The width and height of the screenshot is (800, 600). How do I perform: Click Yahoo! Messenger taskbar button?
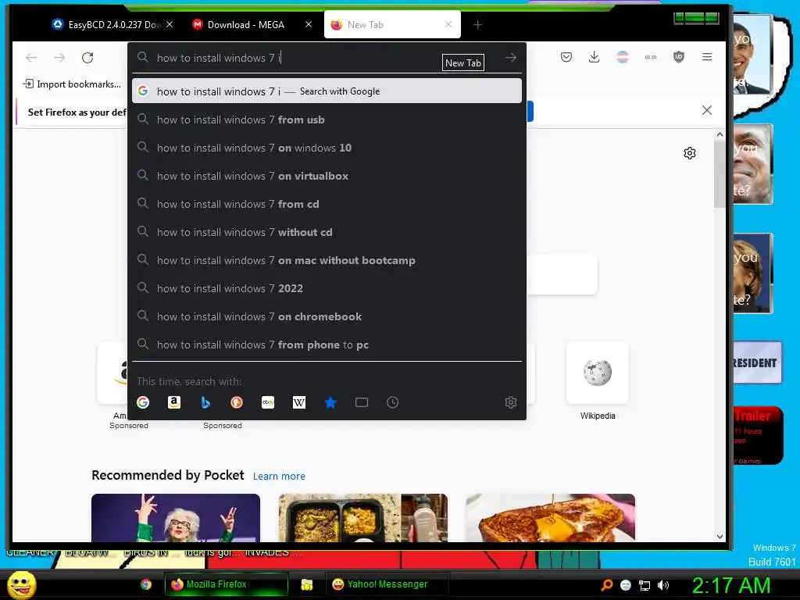[x=387, y=584]
